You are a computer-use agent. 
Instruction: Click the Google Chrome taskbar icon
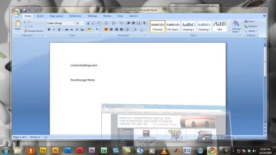(212, 151)
